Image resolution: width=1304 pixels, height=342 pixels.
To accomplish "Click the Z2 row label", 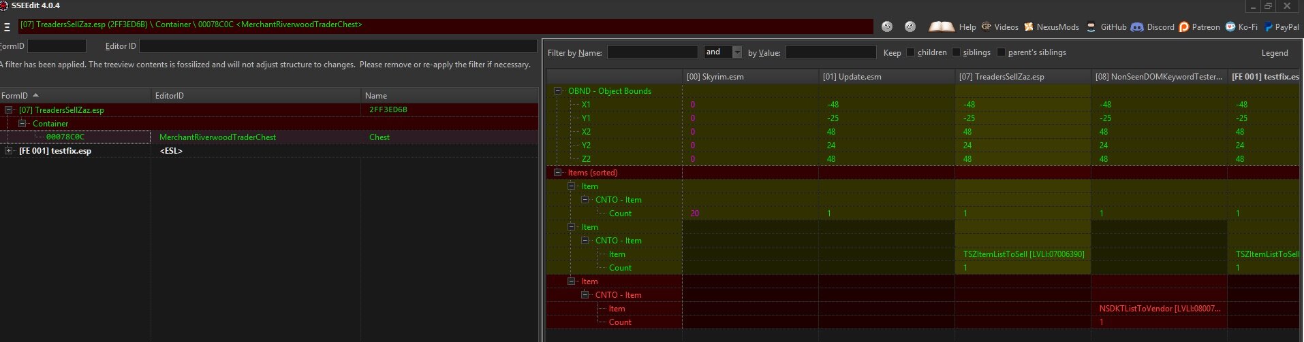I will coord(586,158).
